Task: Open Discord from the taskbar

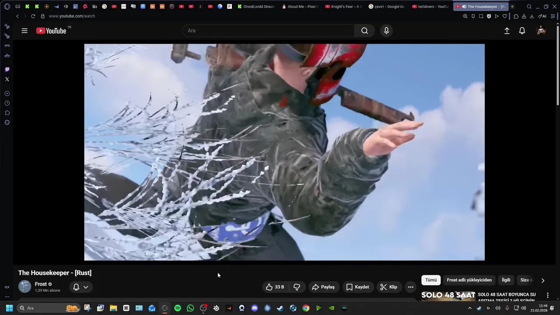Action: (x=255, y=308)
